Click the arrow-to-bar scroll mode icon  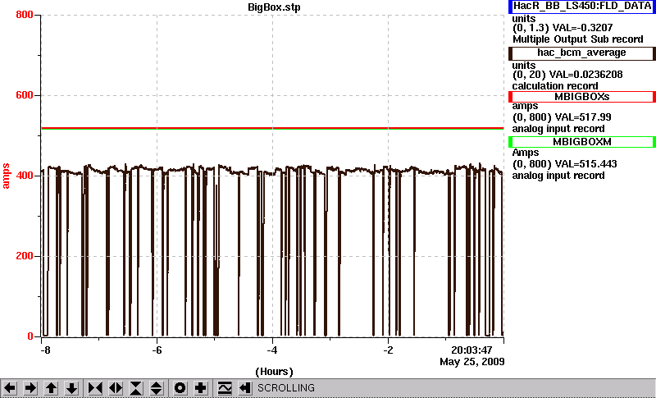(x=244, y=388)
